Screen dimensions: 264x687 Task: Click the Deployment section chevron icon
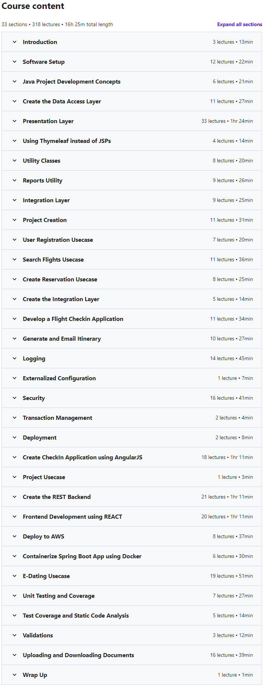click(15, 437)
